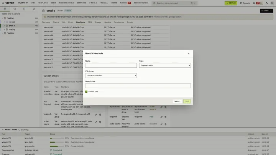Delete the portal-cache rule

[x=166, y=124]
